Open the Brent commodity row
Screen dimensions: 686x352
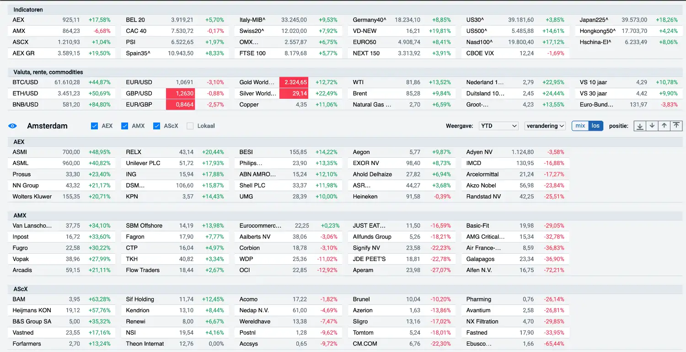[360, 93]
